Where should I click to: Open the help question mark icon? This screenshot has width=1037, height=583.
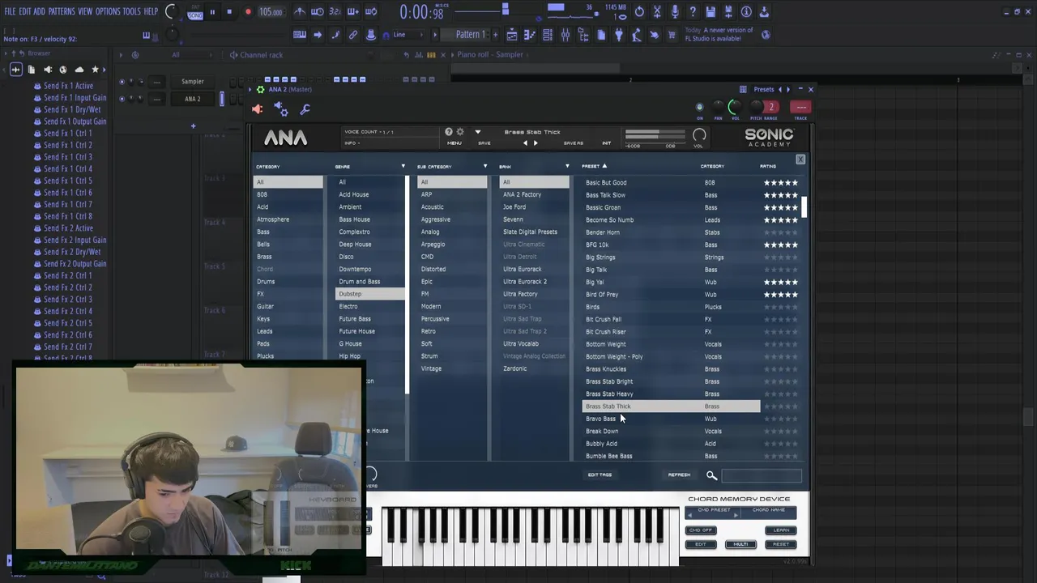(x=693, y=12)
